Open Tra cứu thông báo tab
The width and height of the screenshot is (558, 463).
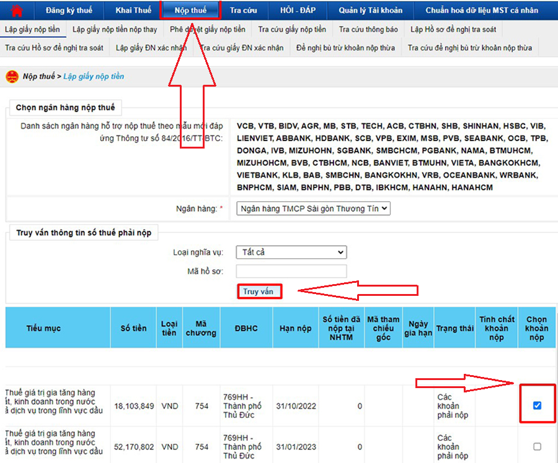click(x=368, y=29)
